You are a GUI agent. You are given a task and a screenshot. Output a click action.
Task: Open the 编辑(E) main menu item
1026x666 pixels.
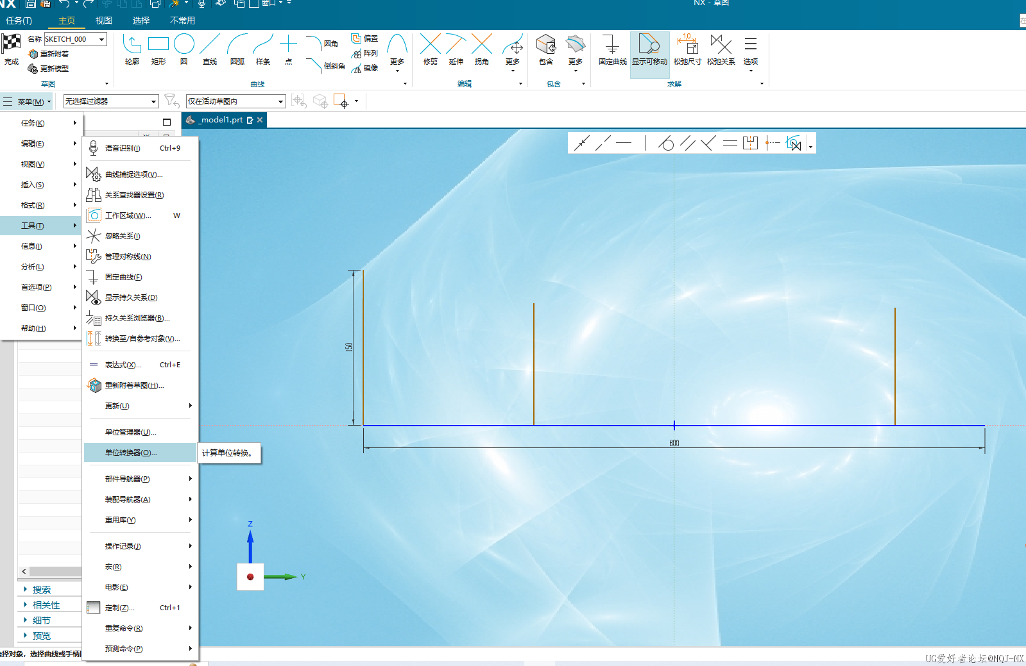(x=40, y=144)
